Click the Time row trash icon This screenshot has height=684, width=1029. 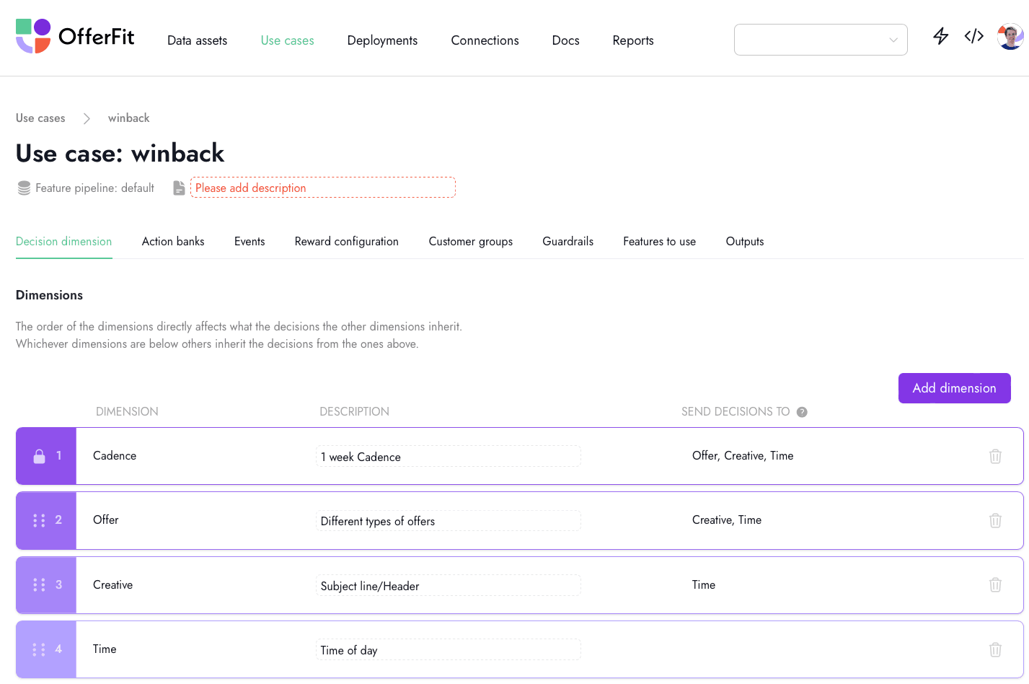pos(995,649)
